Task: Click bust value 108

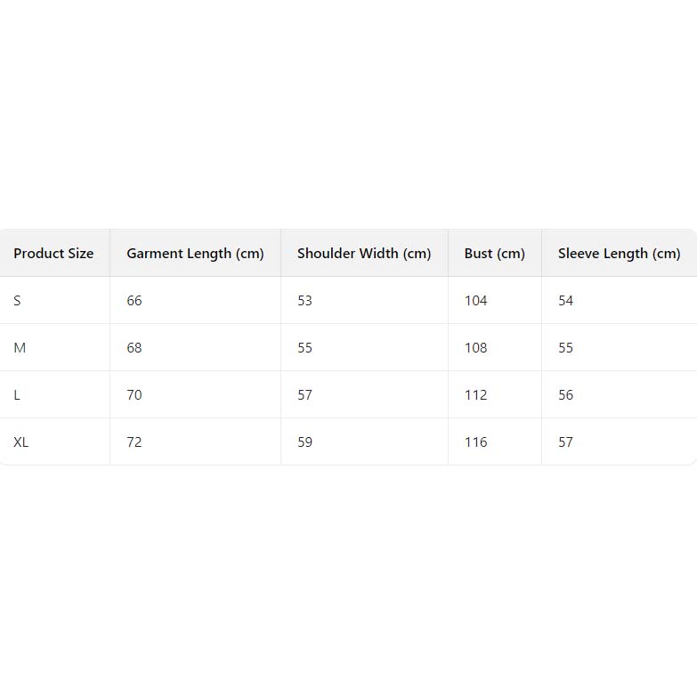Action: click(476, 348)
